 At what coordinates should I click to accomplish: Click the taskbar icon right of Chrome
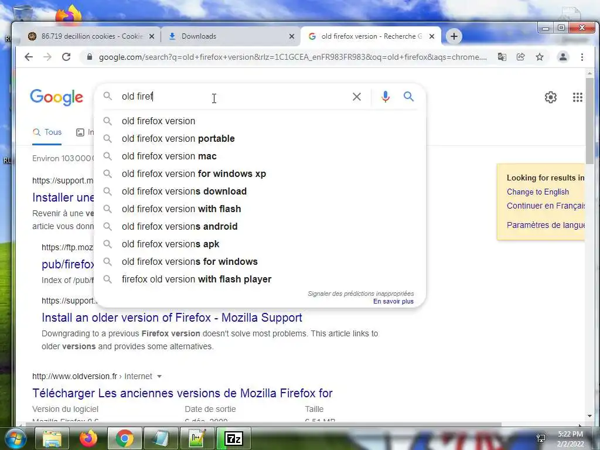point(161,439)
